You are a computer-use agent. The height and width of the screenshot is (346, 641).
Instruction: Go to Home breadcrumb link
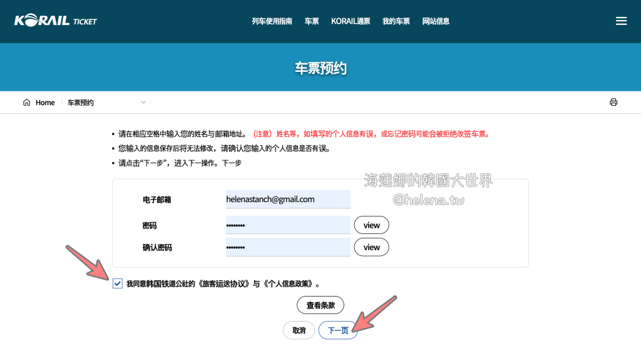click(45, 103)
